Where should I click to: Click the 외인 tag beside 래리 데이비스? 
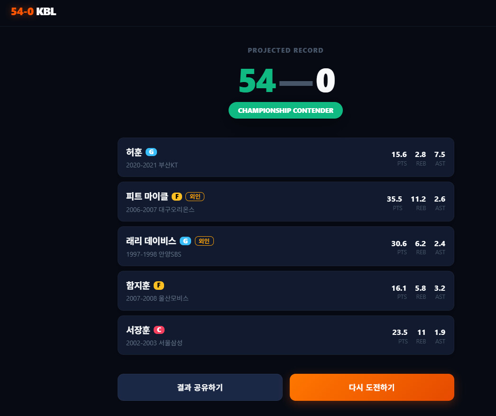(204, 241)
